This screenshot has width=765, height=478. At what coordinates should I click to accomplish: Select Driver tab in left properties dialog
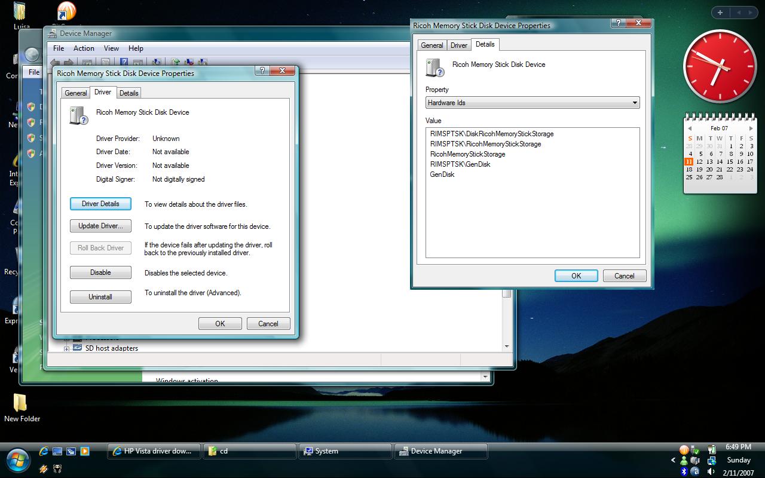click(x=103, y=92)
